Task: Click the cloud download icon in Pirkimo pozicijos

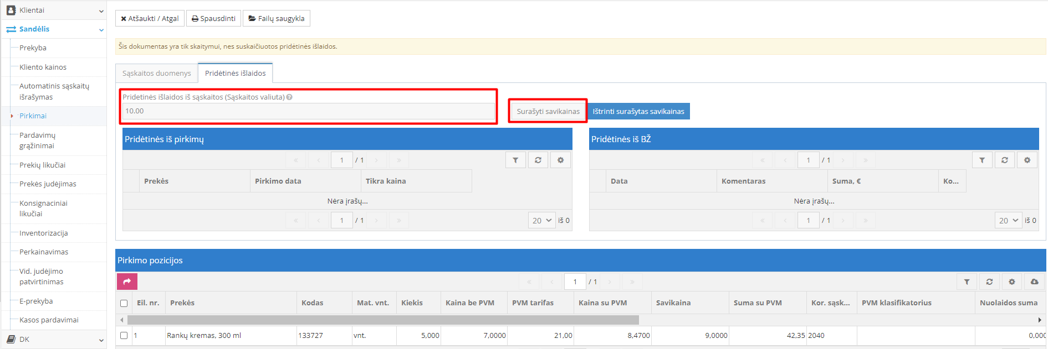Action: pyautogui.click(x=1034, y=282)
